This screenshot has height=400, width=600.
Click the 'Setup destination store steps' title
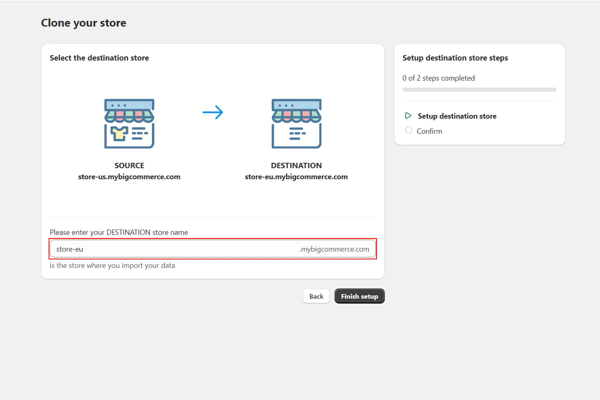455,58
